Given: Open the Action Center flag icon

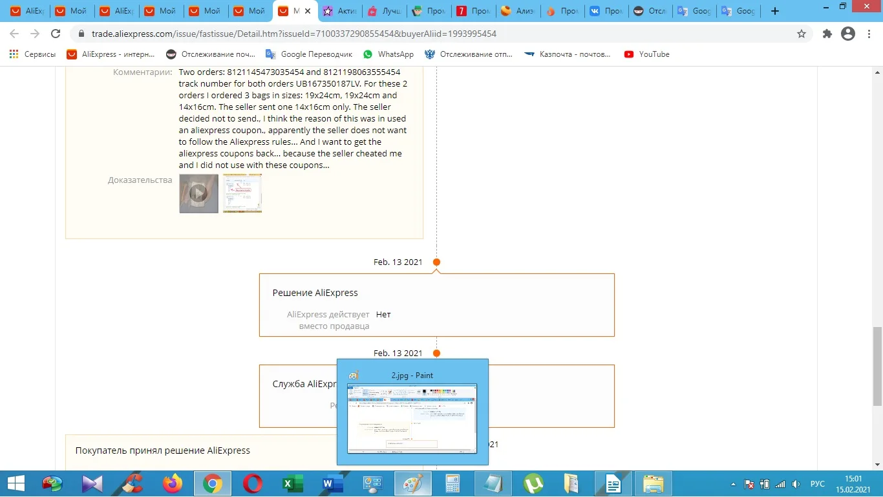Looking at the screenshot, I should tap(749, 484).
